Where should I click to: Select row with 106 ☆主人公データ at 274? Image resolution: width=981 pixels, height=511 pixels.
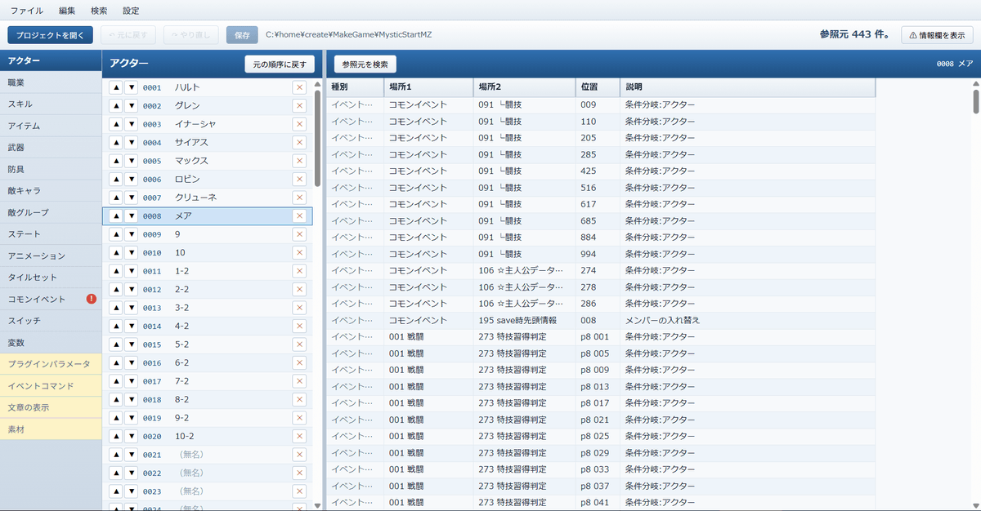[x=601, y=270]
